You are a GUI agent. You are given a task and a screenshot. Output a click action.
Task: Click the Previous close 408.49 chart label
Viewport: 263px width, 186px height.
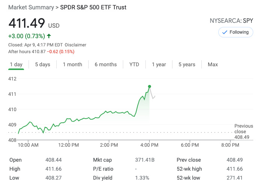(x=243, y=132)
